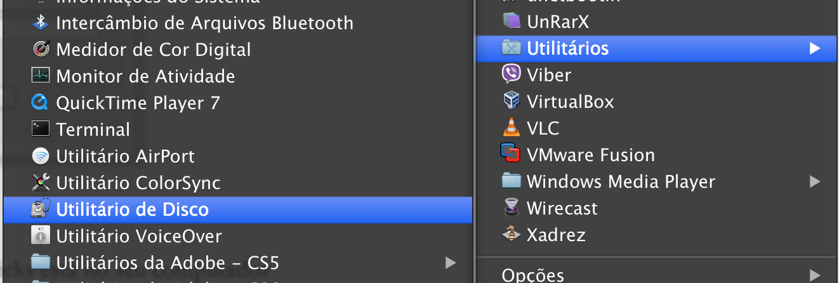This screenshot has width=839, height=283.
Task: Expand Utilitários da Adobe - CS5 arrow
Action: pos(451,263)
